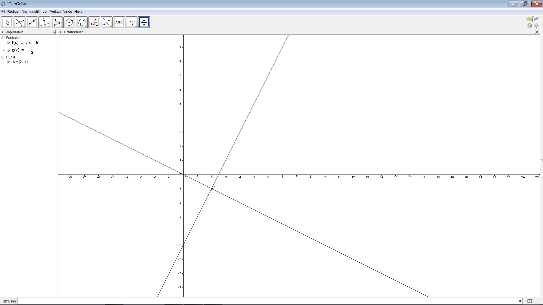Click the Funksjon group label
Viewport: 543px width, 305px height.
[13, 38]
